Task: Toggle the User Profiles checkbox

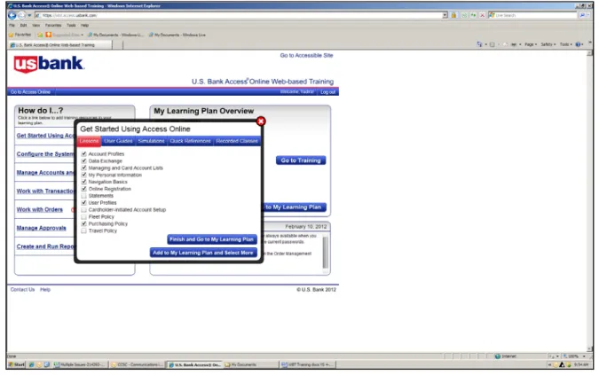Action: click(84, 202)
